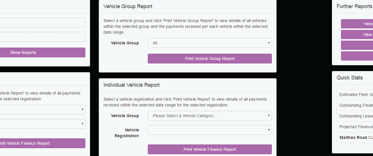This screenshot has height=156, width=373.
Task: Click the Print Vehicle Group Report button
Action: tap(210, 59)
